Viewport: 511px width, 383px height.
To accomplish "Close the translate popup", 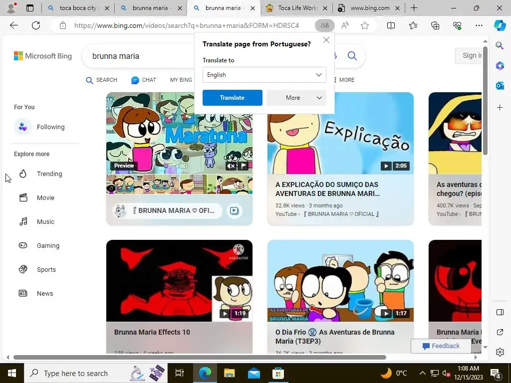I will [326, 40].
